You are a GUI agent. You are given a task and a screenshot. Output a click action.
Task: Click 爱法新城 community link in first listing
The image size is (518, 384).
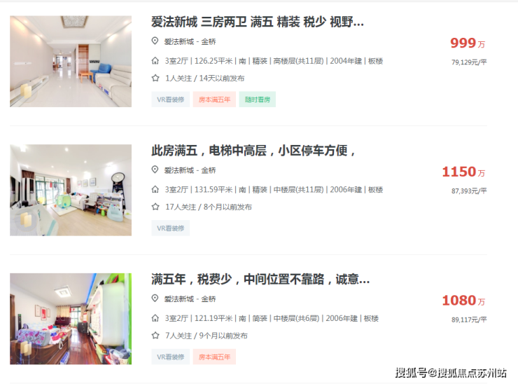[178, 41]
